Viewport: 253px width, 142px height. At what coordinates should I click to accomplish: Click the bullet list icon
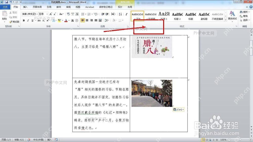point(83,14)
